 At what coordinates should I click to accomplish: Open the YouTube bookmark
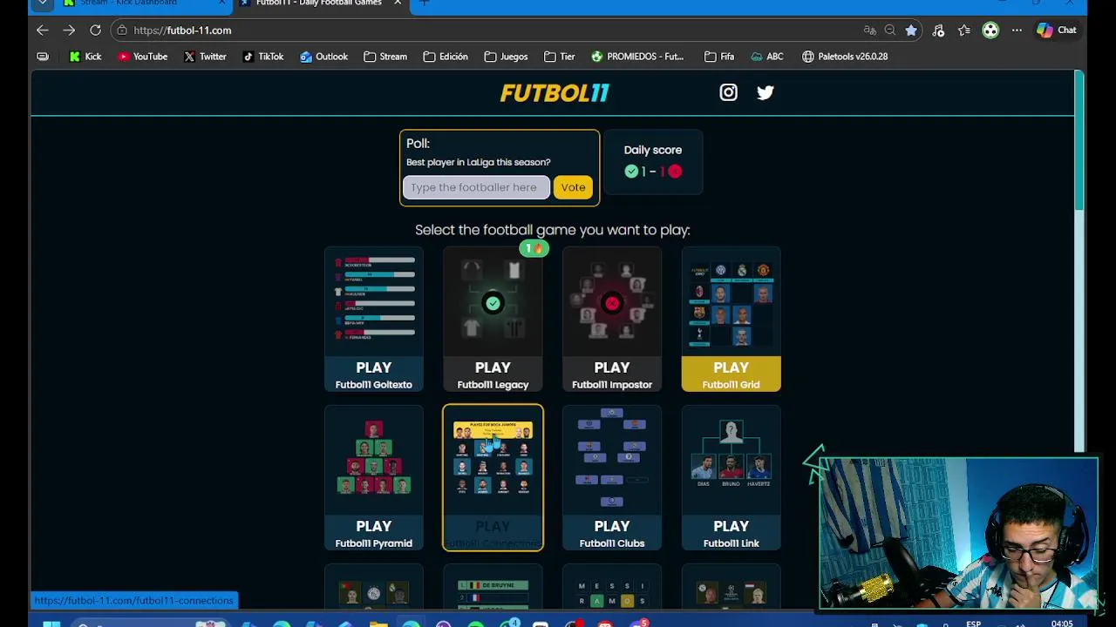pyautogui.click(x=142, y=57)
